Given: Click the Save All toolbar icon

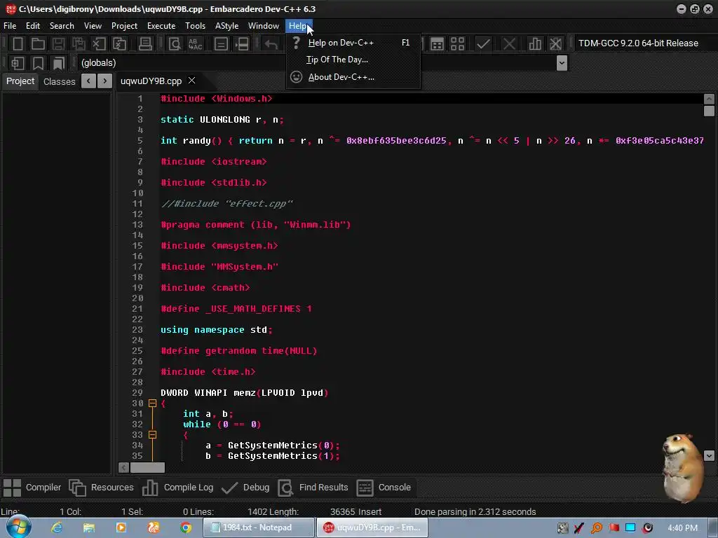Looking at the screenshot, I should (x=79, y=43).
